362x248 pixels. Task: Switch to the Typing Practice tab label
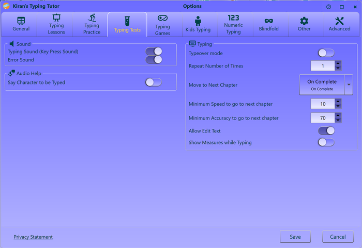tap(92, 29)
